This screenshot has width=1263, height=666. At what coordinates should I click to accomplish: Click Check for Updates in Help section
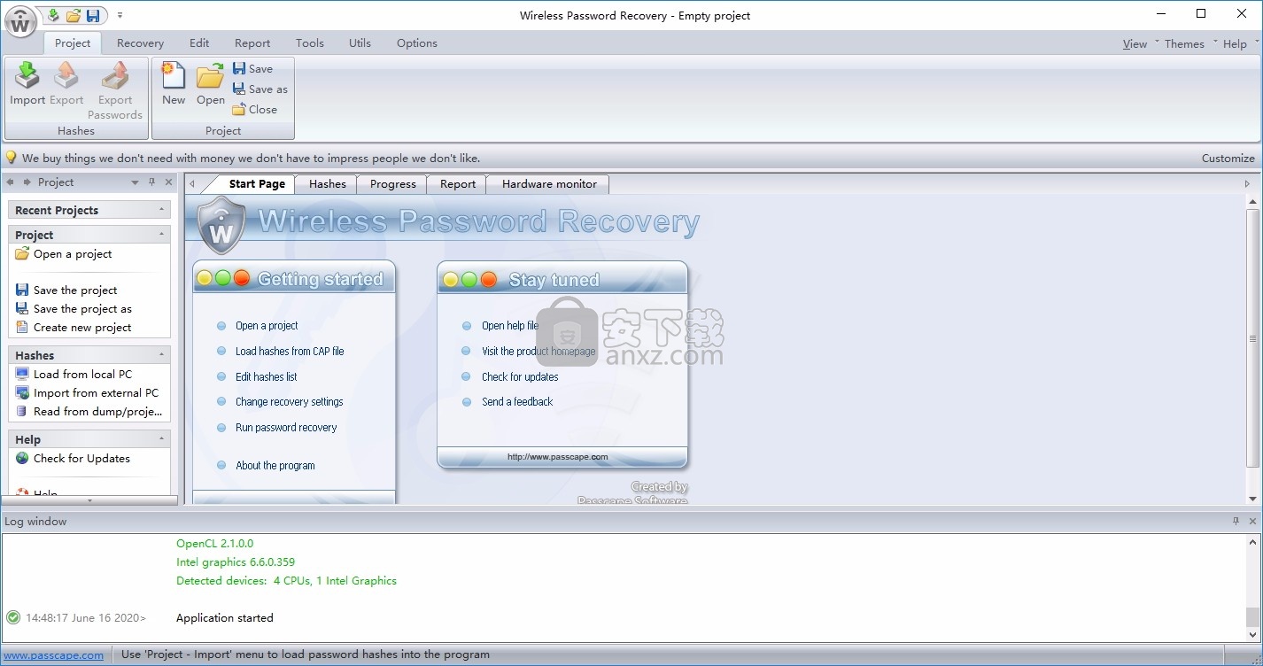click(x=73, y=458)
